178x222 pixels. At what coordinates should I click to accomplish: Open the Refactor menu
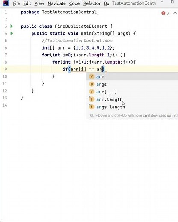coord(92,3)
